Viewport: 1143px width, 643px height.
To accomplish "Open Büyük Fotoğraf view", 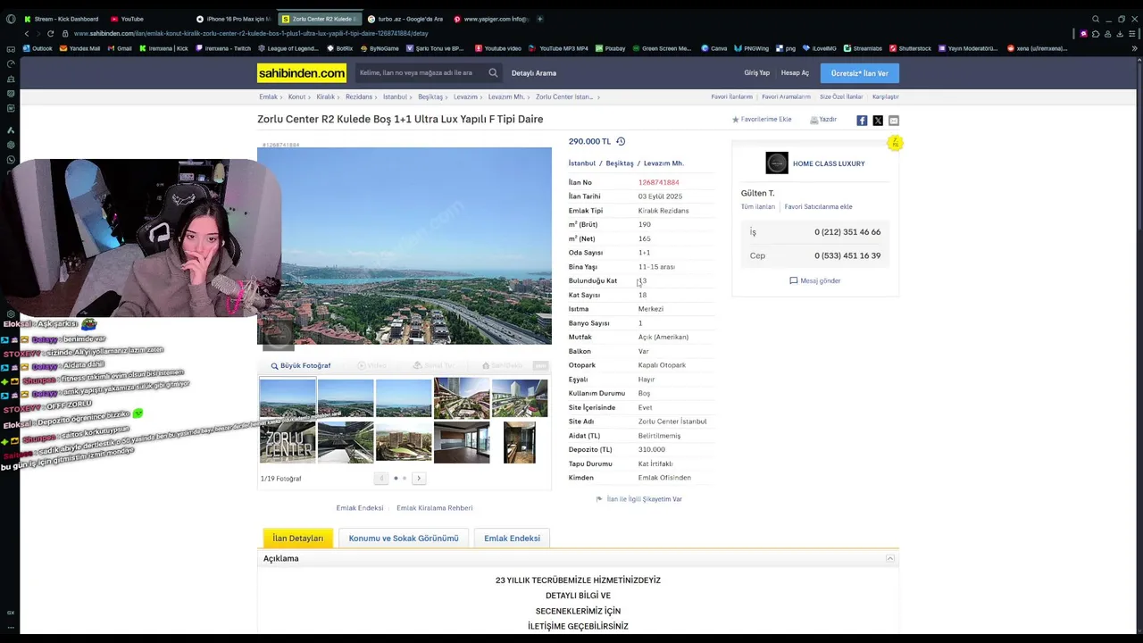I will (301, 365).
